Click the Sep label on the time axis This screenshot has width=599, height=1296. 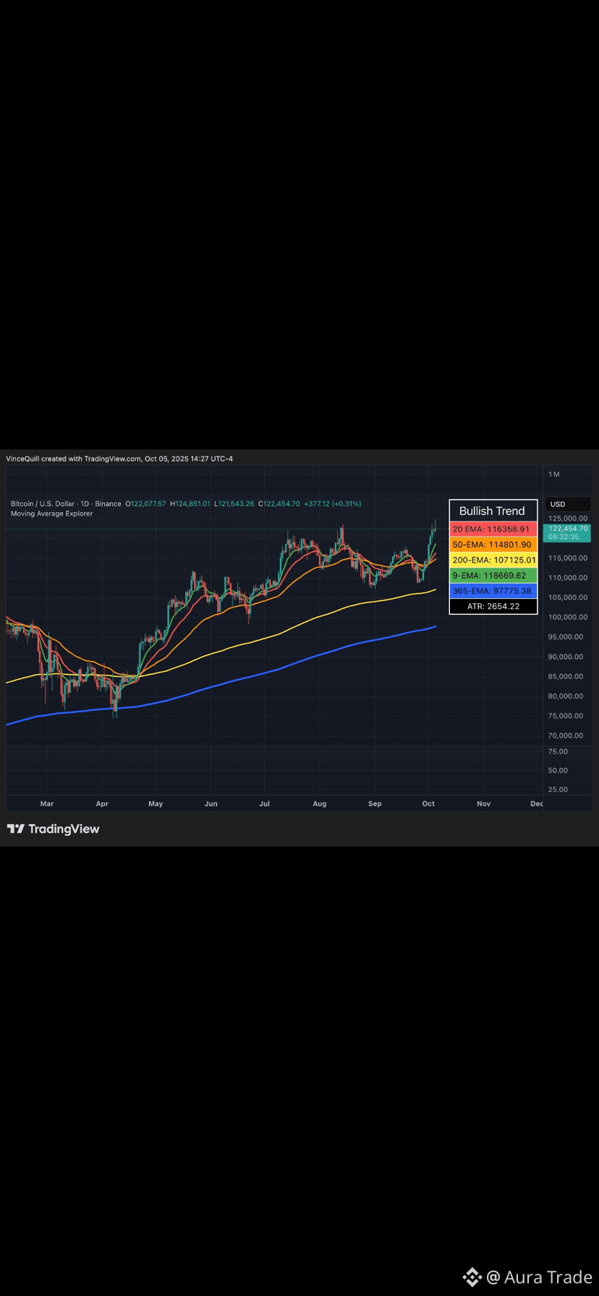(375, 803)
